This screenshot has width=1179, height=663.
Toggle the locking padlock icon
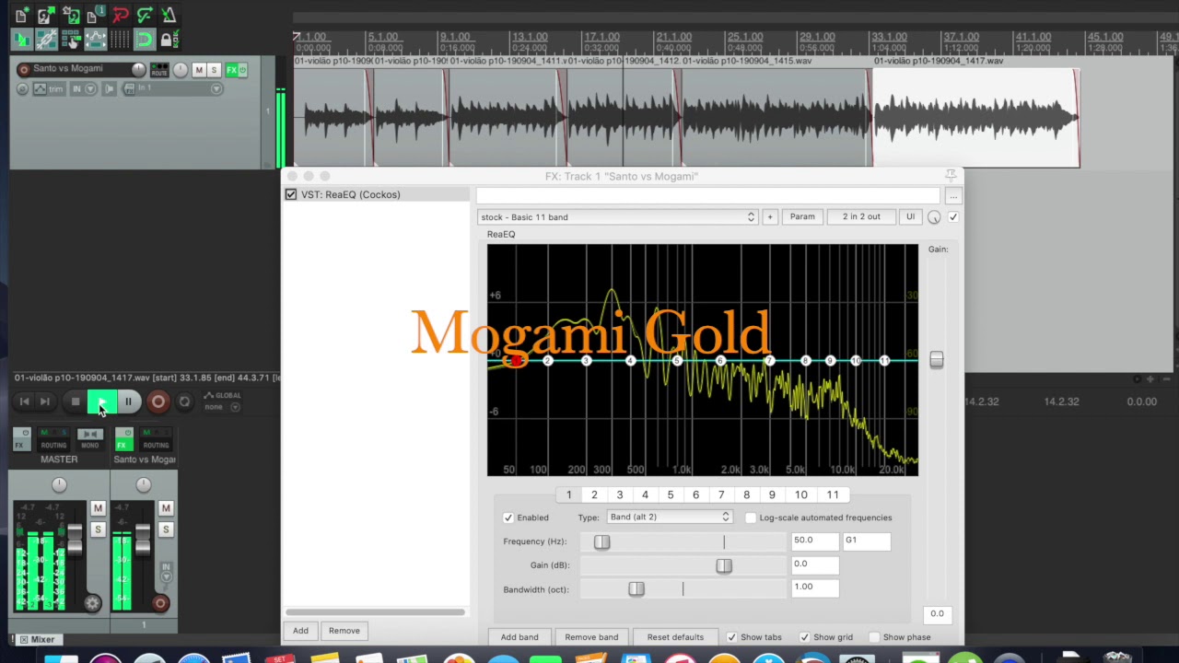point(169,40)
